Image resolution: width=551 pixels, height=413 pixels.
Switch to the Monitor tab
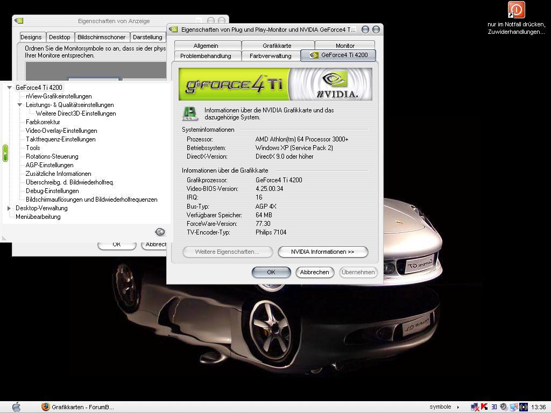(x=345, y=46)
